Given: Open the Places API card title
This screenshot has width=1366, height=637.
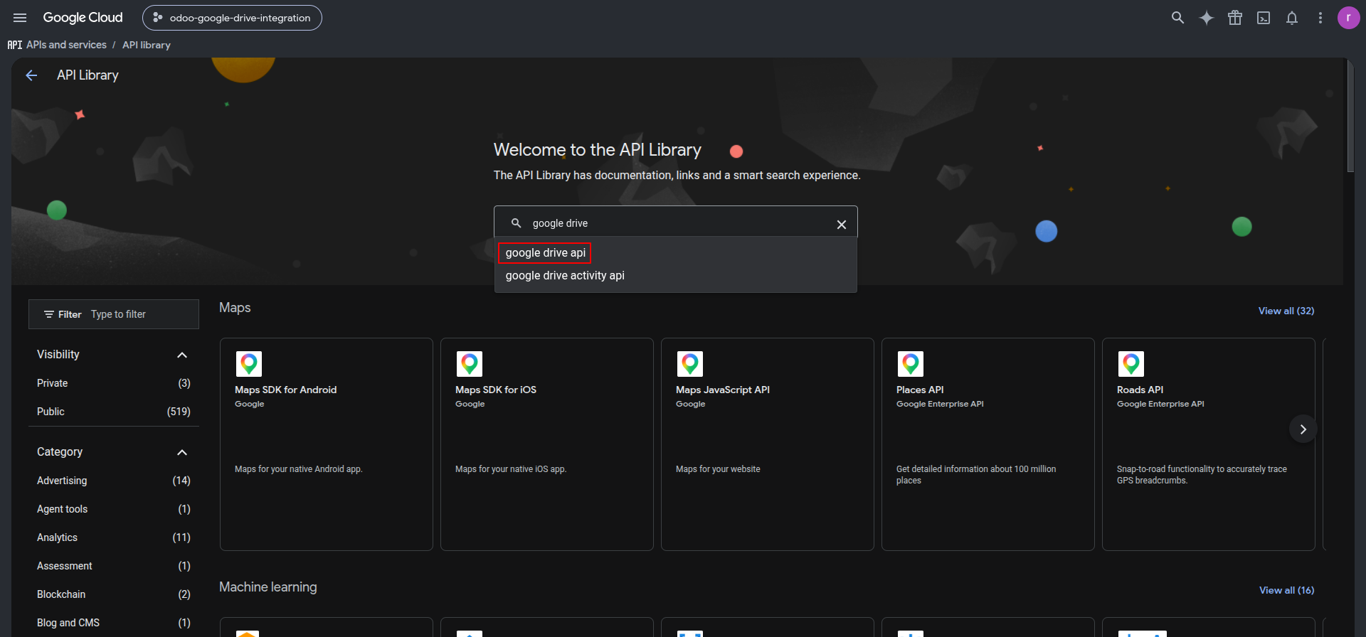Looking at the screenshot, I should [920, 390].
